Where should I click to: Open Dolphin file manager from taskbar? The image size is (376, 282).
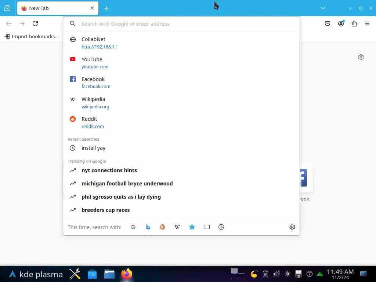point(109,274)
